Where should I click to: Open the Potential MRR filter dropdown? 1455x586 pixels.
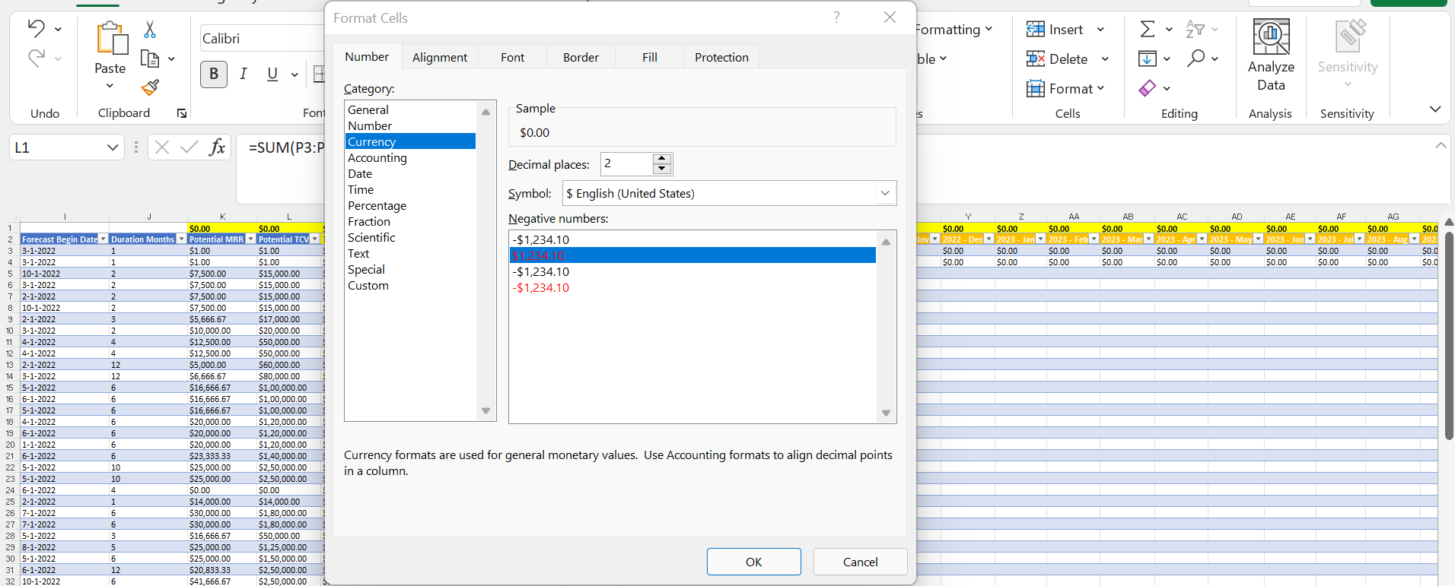(x=250, y=239)
